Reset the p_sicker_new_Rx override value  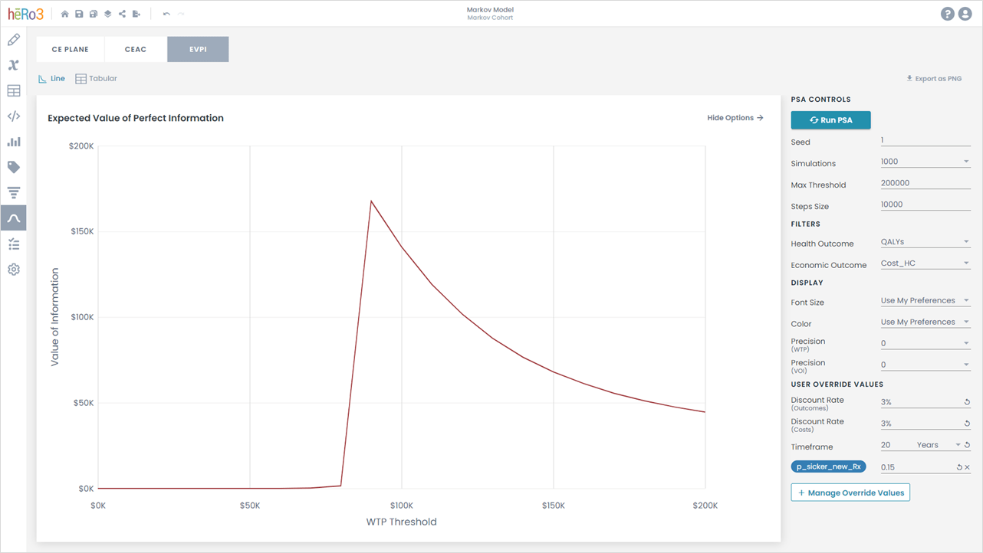(959, 467)
